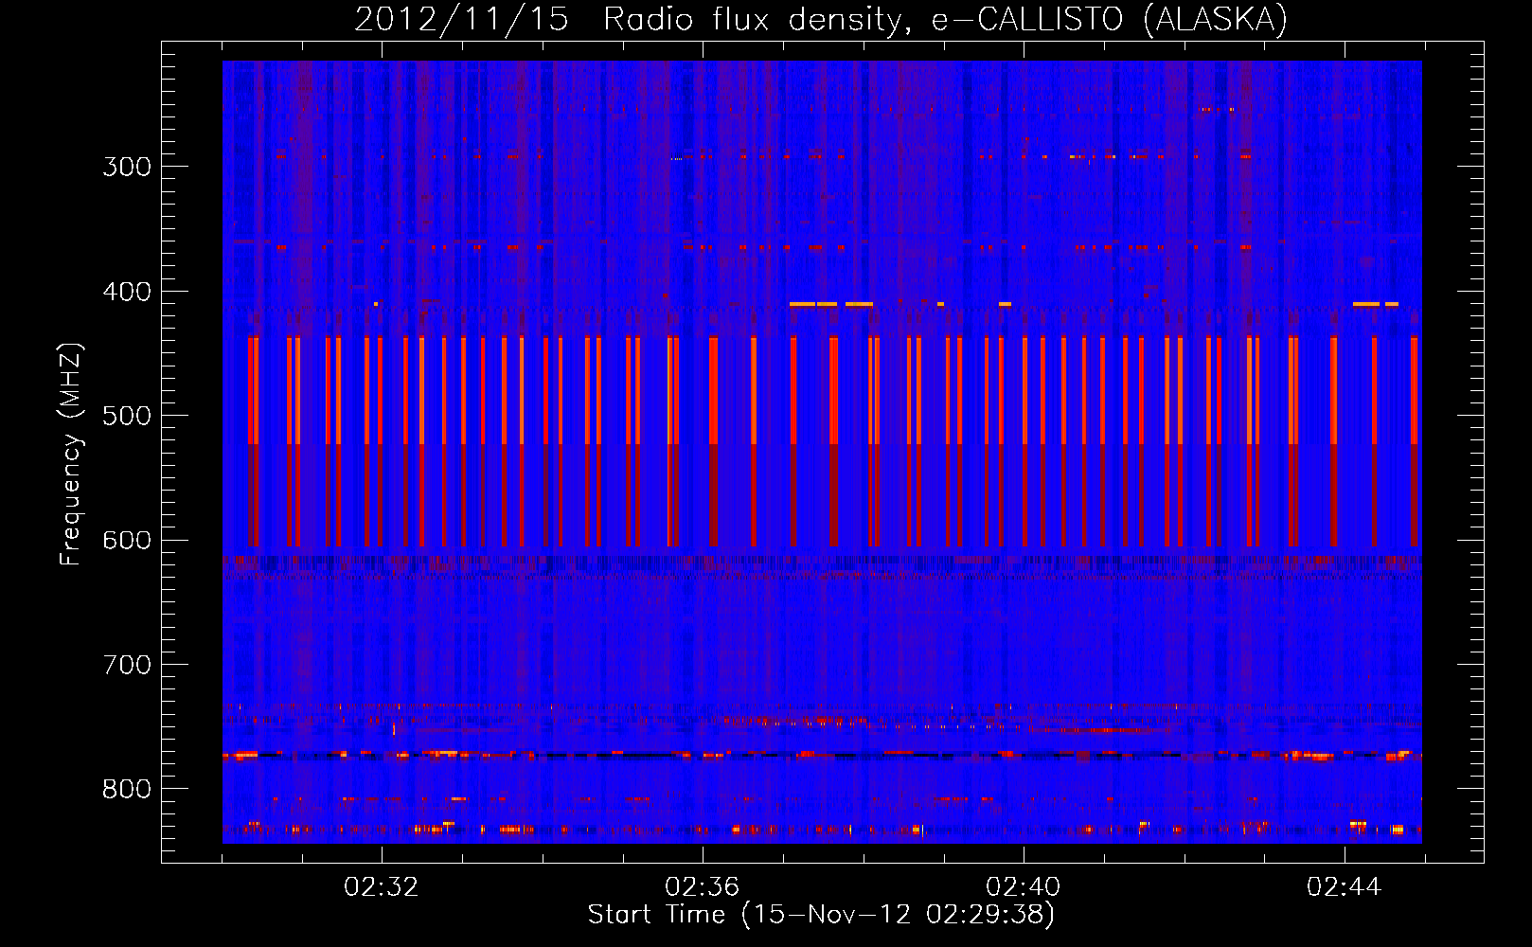Click the 300 frequency tick label
This screenshot has height=947, width=1532.
tap(127, 167)
